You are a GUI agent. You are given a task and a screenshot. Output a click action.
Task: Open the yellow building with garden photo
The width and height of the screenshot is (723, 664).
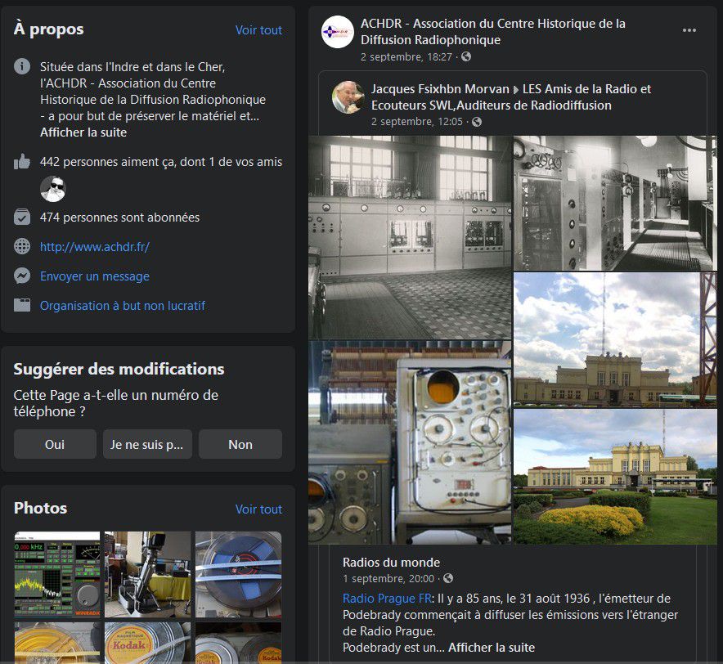click(x=615, y=477)
